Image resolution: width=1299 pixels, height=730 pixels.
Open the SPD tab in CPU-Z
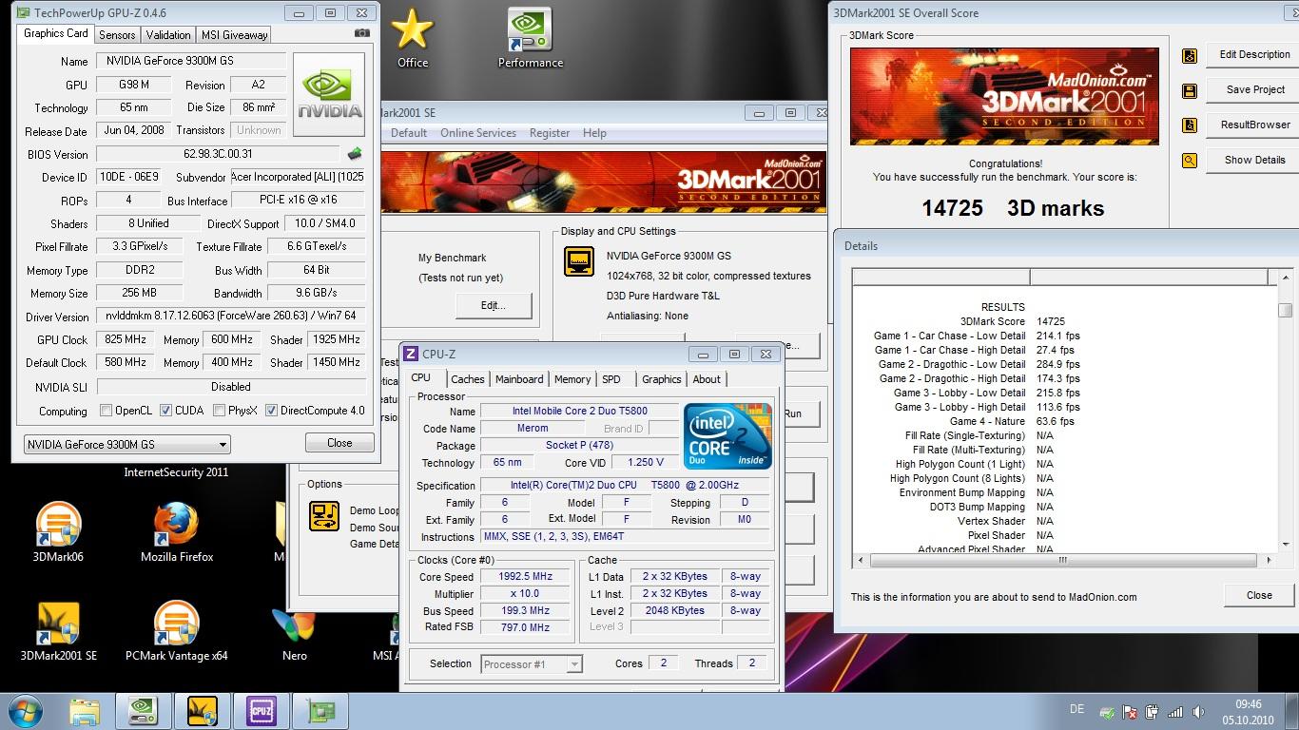pos(611,379)
